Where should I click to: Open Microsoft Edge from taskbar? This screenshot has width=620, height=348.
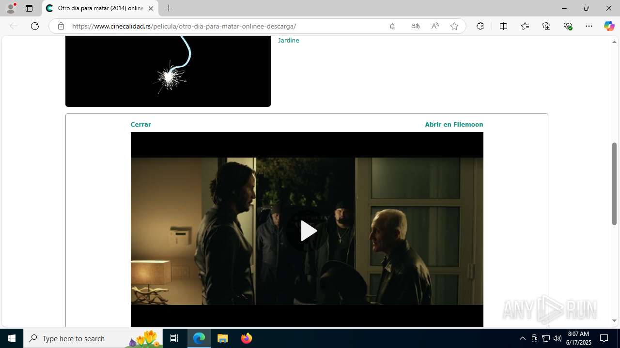pos(199,338)
